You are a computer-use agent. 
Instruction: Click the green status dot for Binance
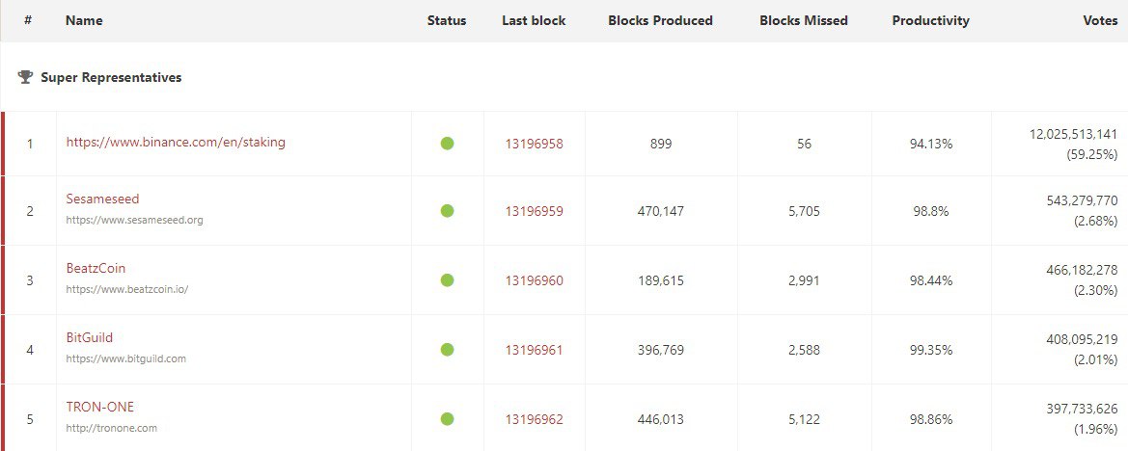point(447,144)
